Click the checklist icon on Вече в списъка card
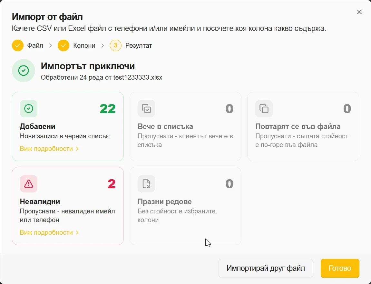The width and height of the screenshot is (371, 284). point(146,109)
